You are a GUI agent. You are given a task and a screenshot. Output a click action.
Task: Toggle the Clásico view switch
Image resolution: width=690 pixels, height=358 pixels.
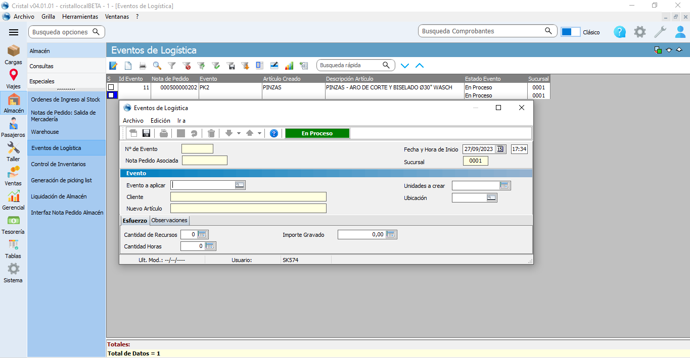570,32
